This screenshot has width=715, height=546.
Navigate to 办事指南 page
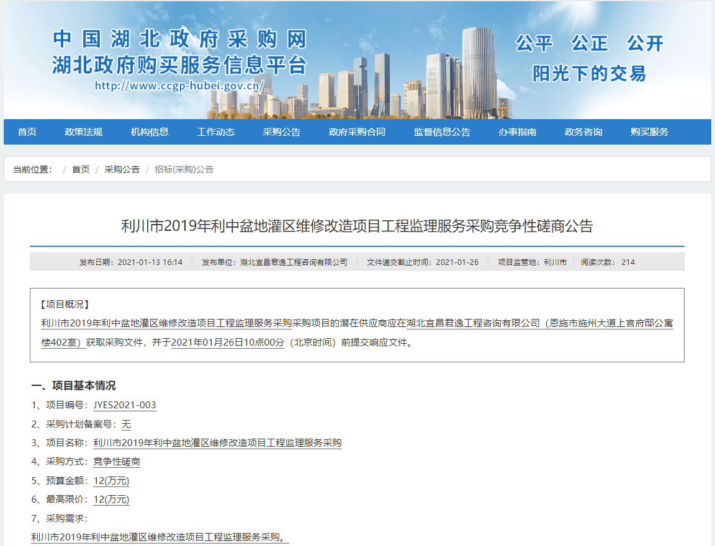point(517,132)
